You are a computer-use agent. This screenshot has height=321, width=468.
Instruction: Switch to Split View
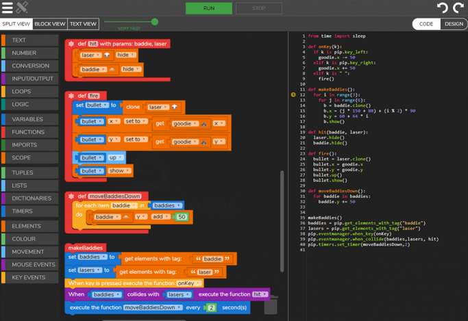tap(16, 24)
